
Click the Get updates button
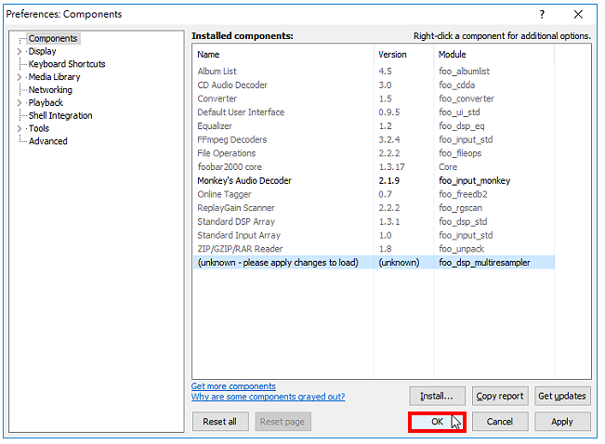[x=562, y=397]
